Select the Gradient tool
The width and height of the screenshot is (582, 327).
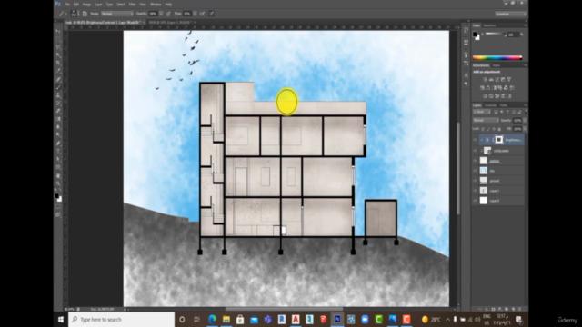pyautogui.click(x=58, y=119)
